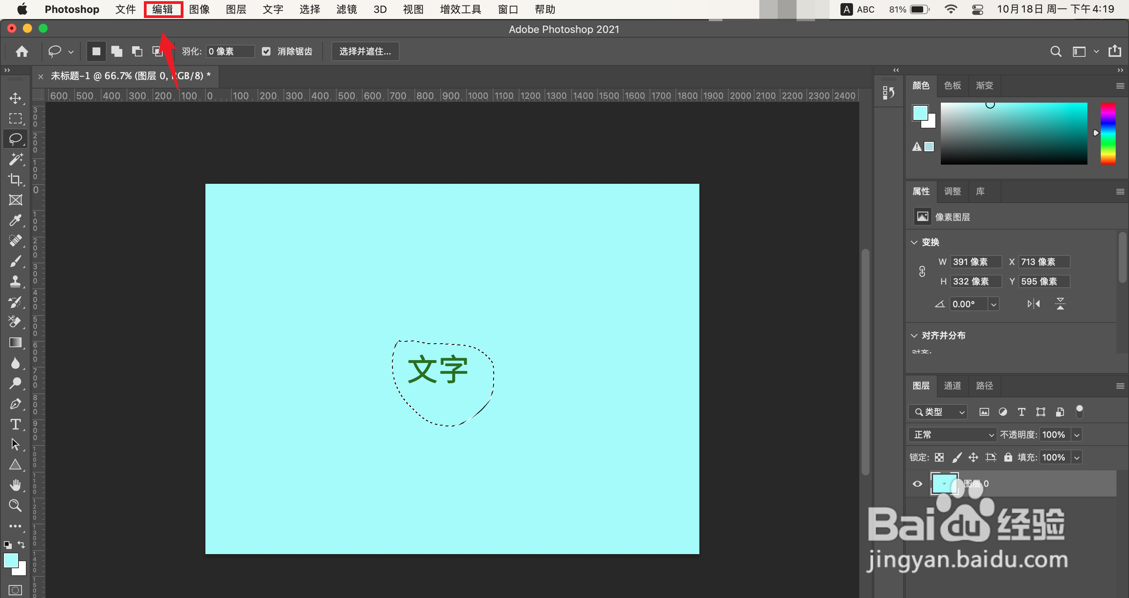Select the Hand tool
The image size is (1129, 598).
pos(15,485)
